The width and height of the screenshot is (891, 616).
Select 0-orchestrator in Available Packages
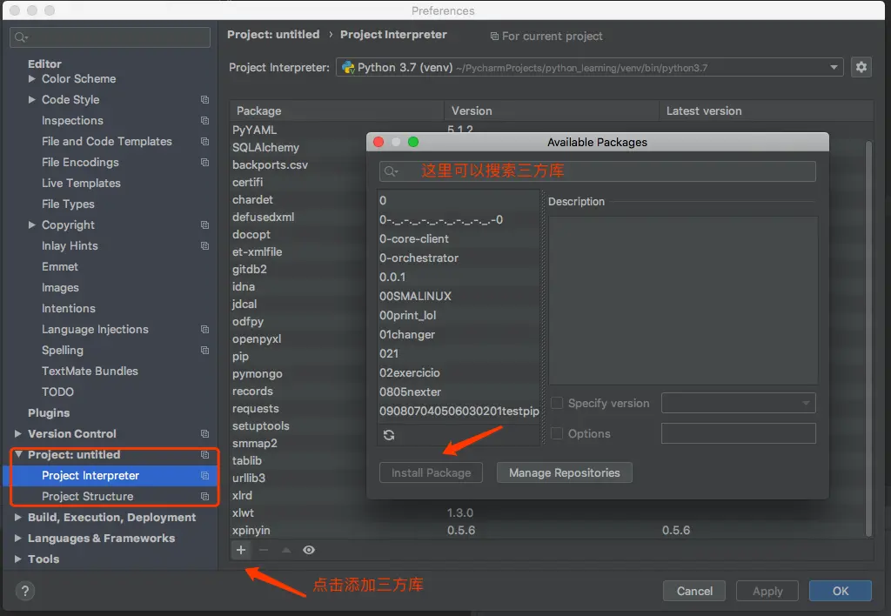click(459, 258)
